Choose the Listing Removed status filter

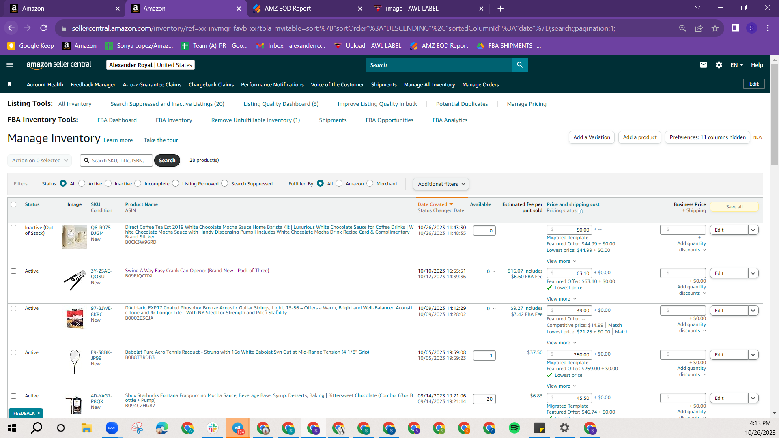click(176, 183)
